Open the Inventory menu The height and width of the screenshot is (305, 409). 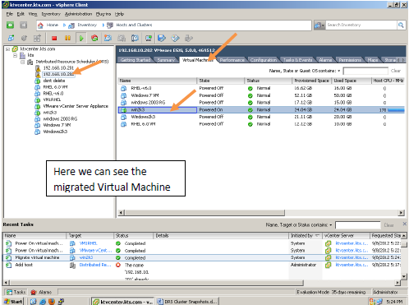[x=51, y=14]
